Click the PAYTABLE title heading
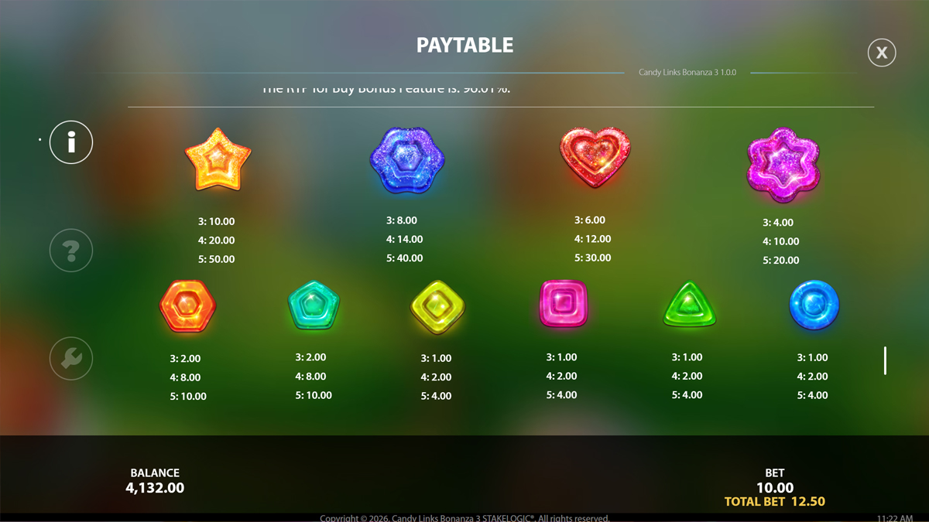This screenshot has height=522, width=929. 464,45
